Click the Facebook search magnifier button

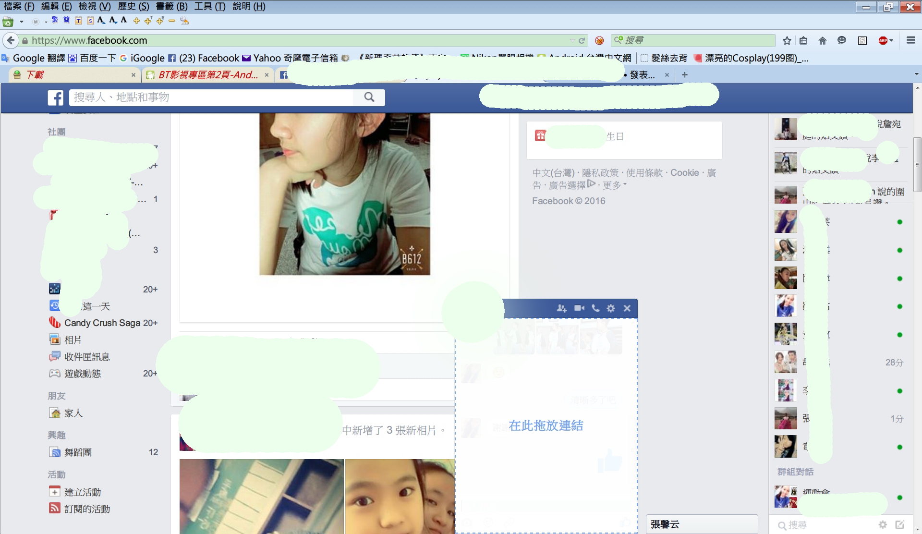point(369,97)
